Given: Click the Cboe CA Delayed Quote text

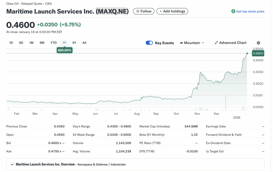Looking at the screenshot, I should pyautogui.click(x=29, y=4).
